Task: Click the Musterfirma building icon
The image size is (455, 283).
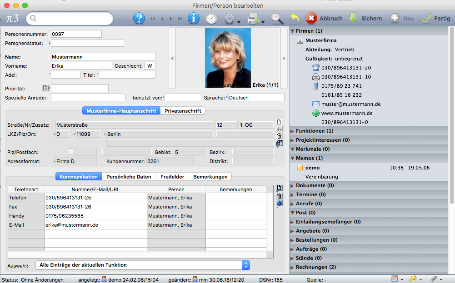Action: [x=300, y=40]
